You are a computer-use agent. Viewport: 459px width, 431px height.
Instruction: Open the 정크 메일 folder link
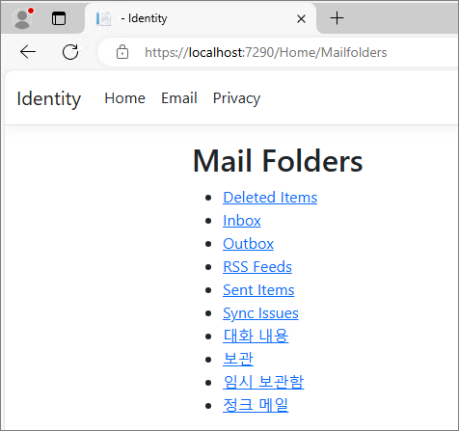pyautogui.click(x=256, y=405)
